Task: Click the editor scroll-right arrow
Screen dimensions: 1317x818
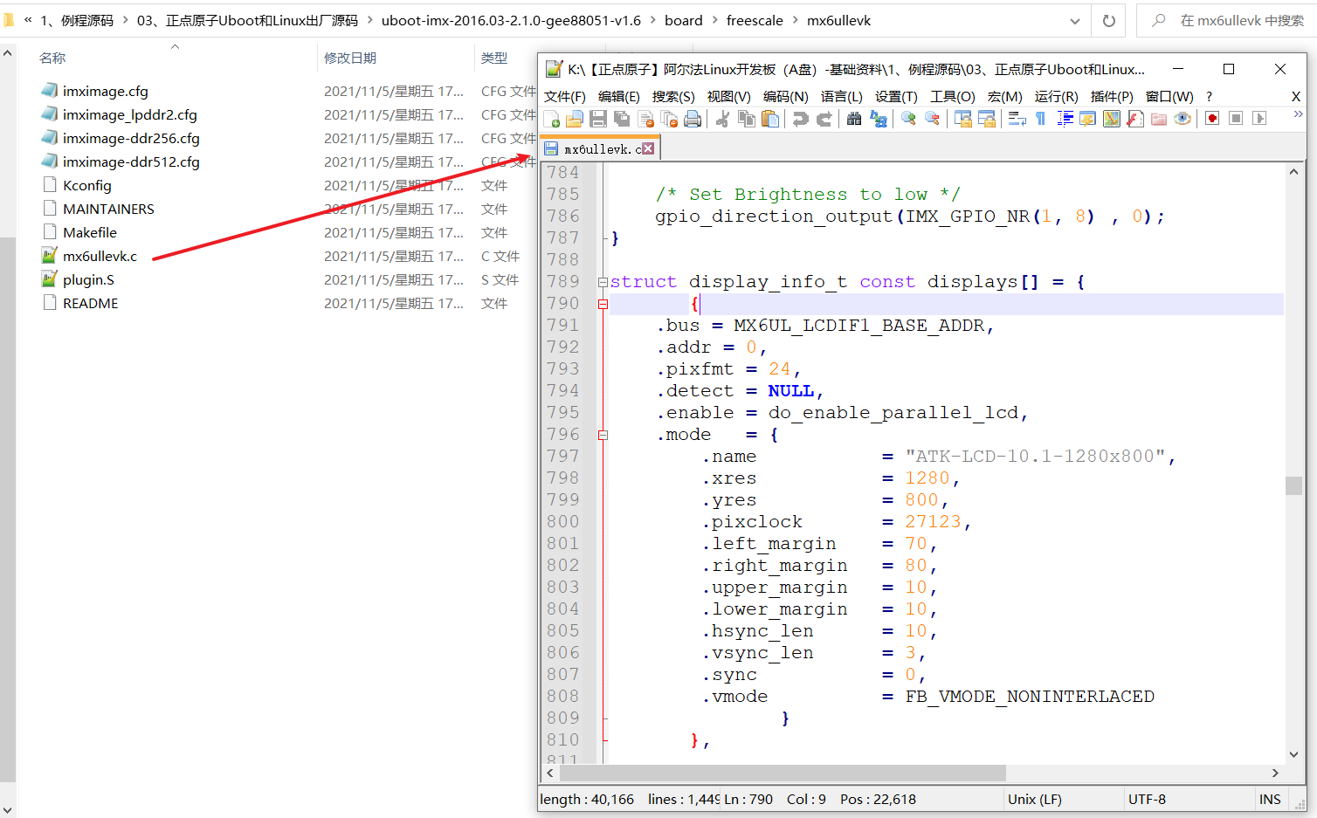Action: pos(1275,773)
